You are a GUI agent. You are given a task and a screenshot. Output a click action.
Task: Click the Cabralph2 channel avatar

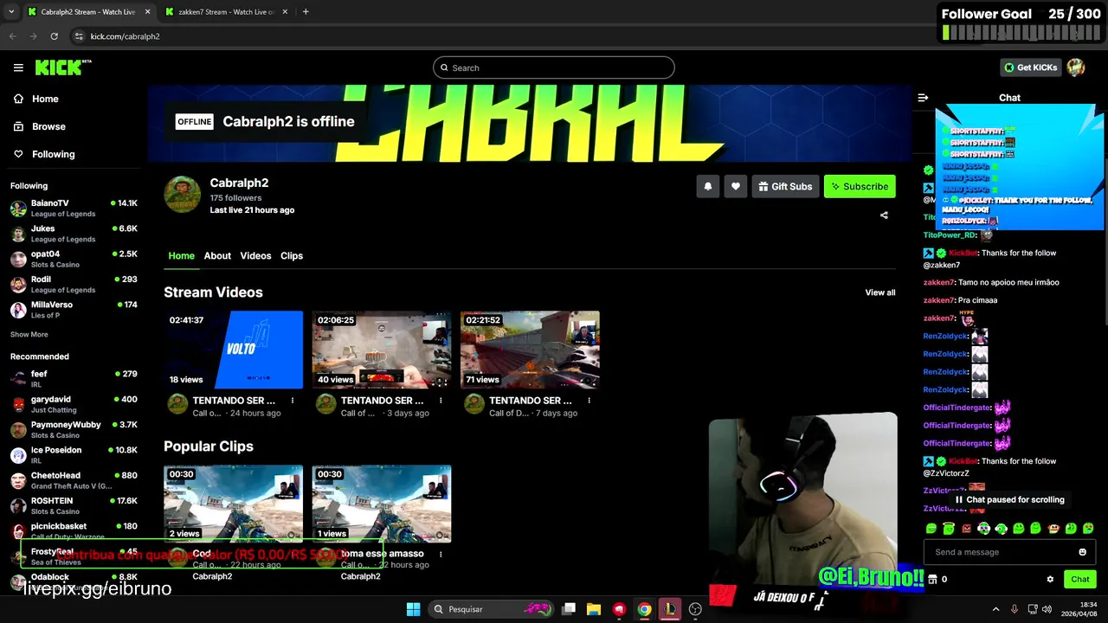[183, 194]
